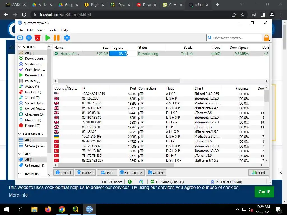287x215 pixels.
Task: Open Options via the blue gear icon
Action: (x=67, y=38)
